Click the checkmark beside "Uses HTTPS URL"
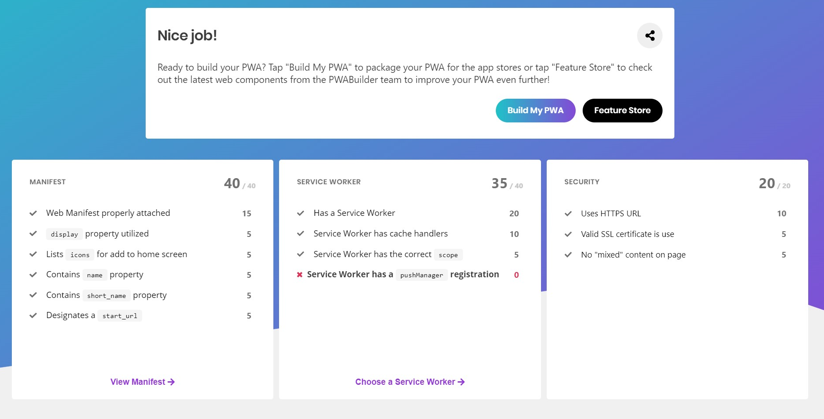This screenshot has width=824, height=419. tap(568, 213)
